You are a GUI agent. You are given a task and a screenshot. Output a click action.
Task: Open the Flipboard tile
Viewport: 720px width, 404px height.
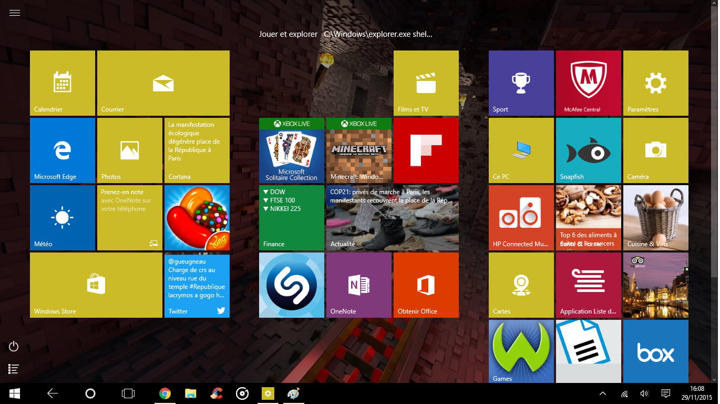click(x=426, y=150)
